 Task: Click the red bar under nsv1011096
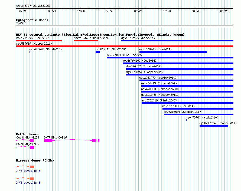coord(39,41)
